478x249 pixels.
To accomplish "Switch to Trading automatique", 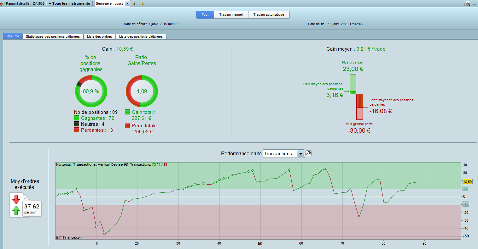I will (x=269, y=14).
